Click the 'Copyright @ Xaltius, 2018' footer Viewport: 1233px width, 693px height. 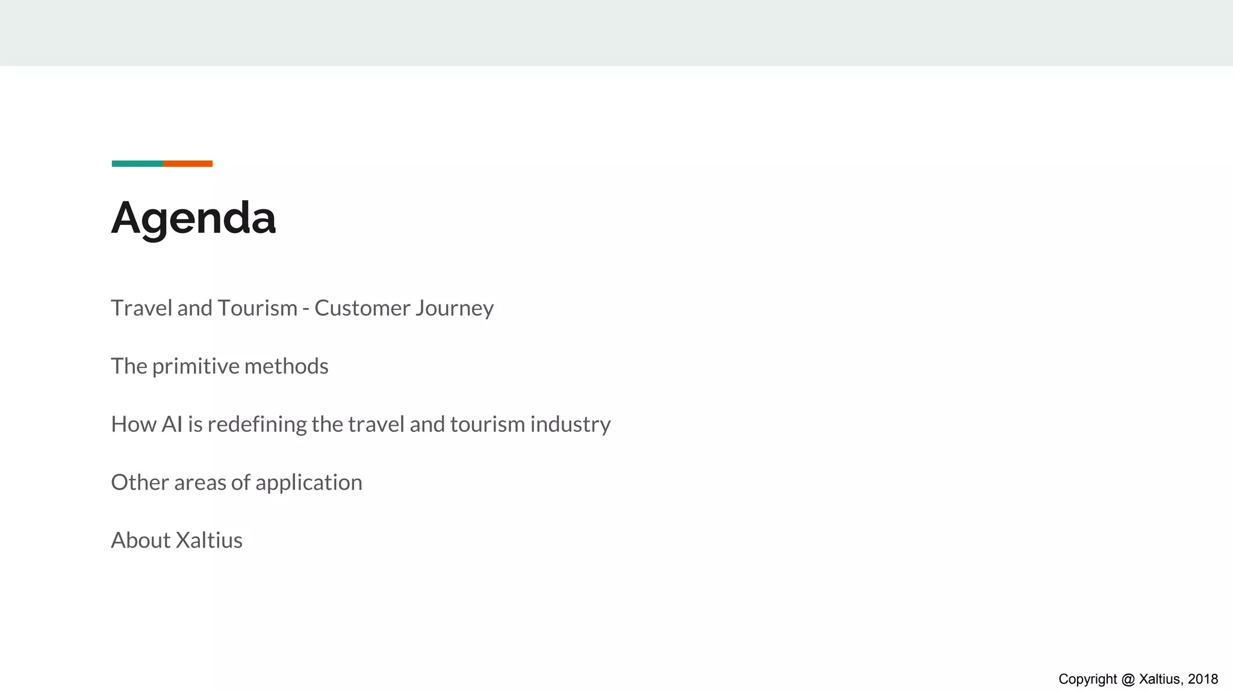tap(1138, 679)
